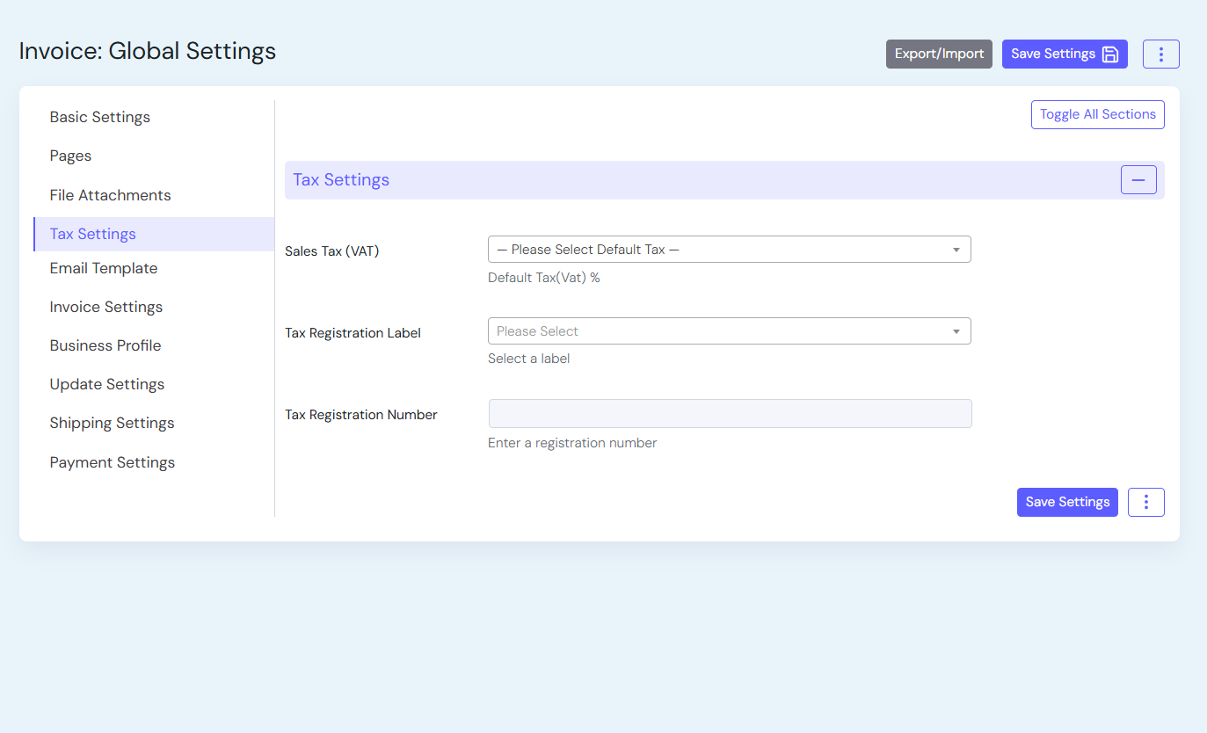Click the bottom three-dots more options icon
Viewport: 1207px width, 733px height.
click(1145, 502)
